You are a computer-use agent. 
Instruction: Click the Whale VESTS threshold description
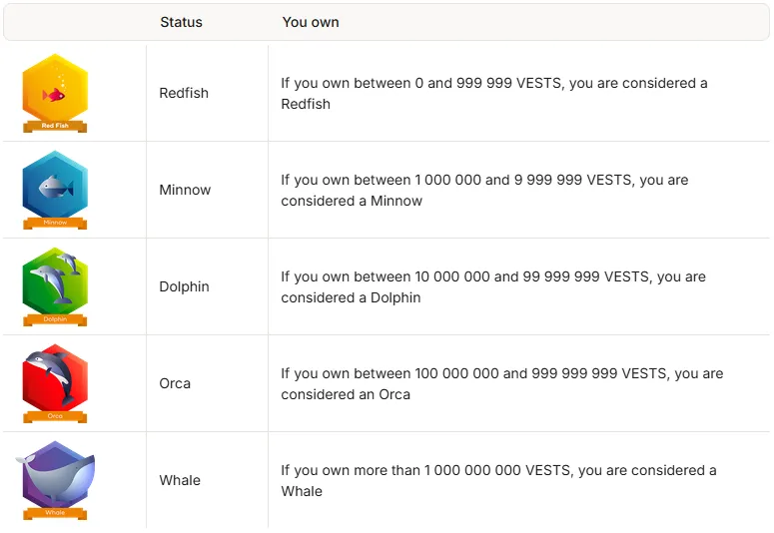[x=498, y=480]
